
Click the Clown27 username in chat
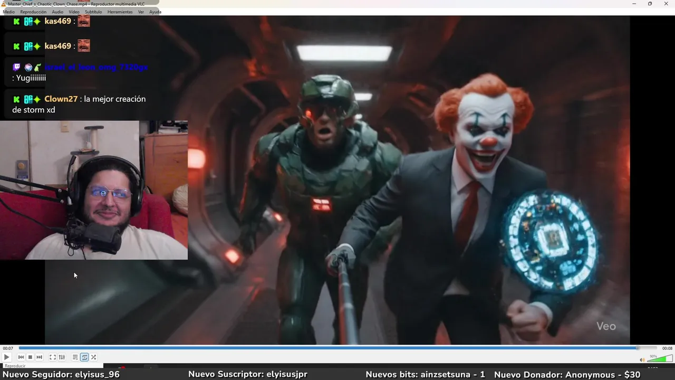(x=61, y=99)
